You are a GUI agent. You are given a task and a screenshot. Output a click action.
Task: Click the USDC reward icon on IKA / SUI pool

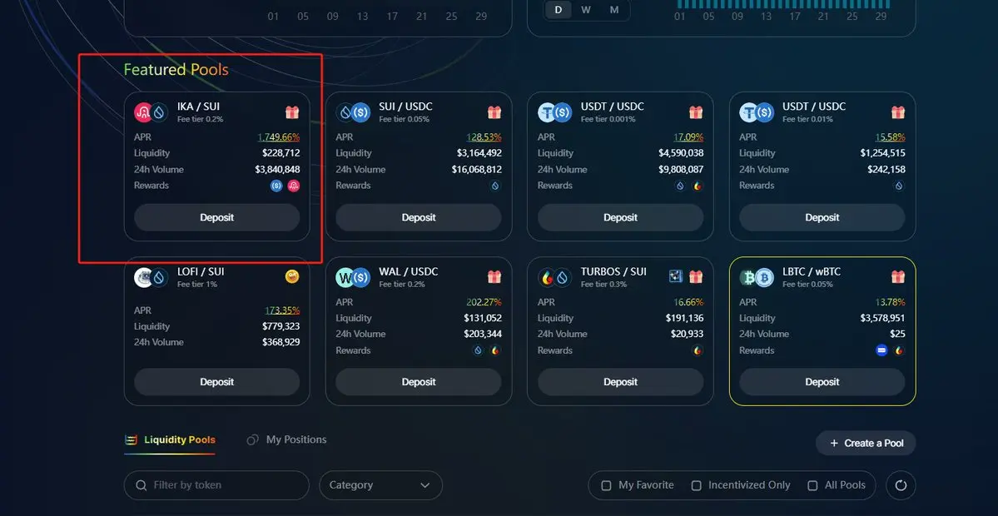(276, 186)
